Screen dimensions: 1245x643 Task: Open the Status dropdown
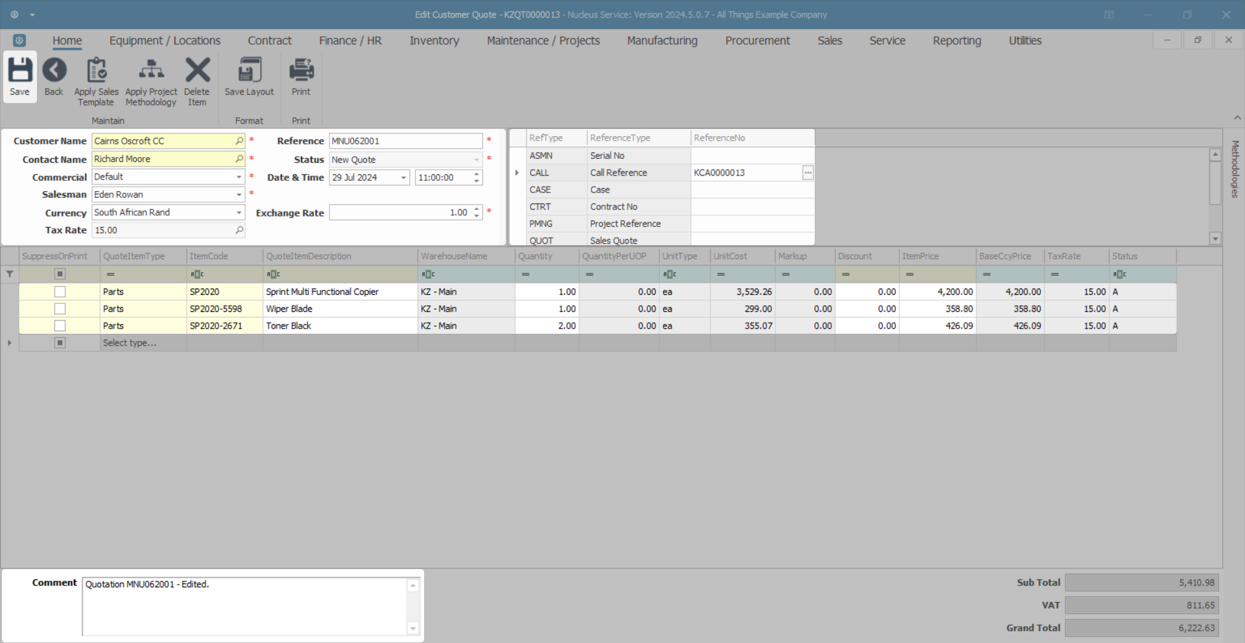point(477,159)
